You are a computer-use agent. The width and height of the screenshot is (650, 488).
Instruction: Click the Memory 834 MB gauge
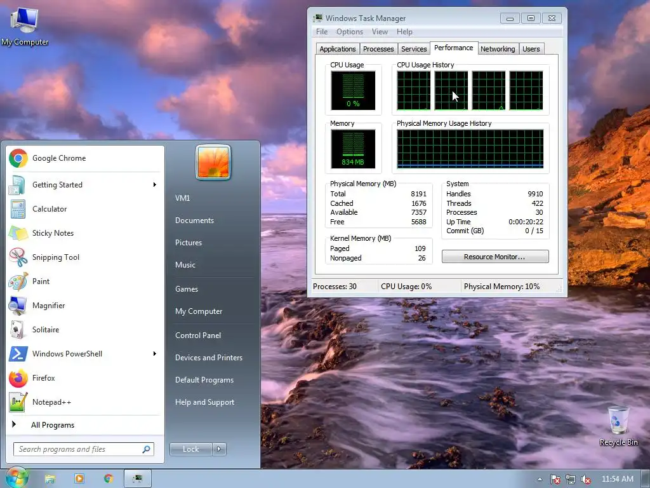[x=353, y=149]
